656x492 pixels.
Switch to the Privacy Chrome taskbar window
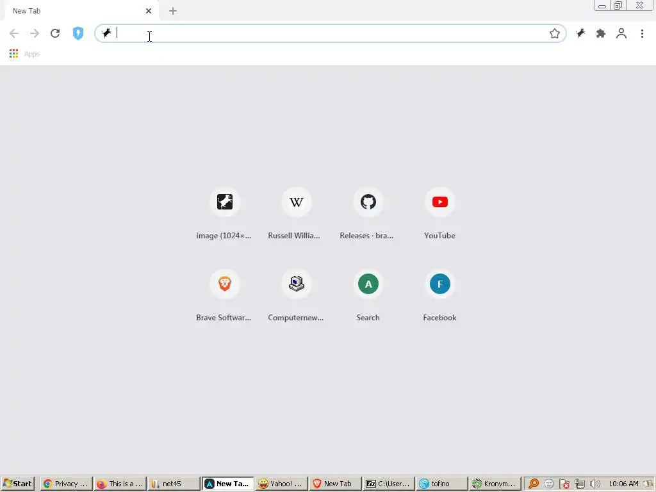tap(67, 484)
